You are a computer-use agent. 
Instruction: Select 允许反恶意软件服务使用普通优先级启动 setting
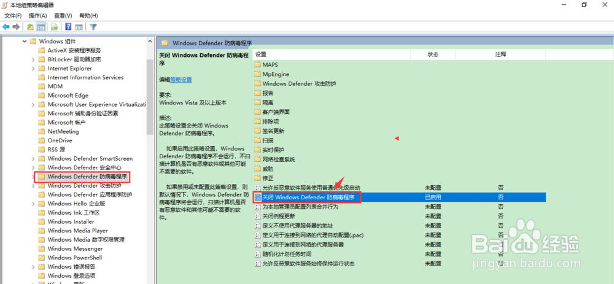pos(311,188)
